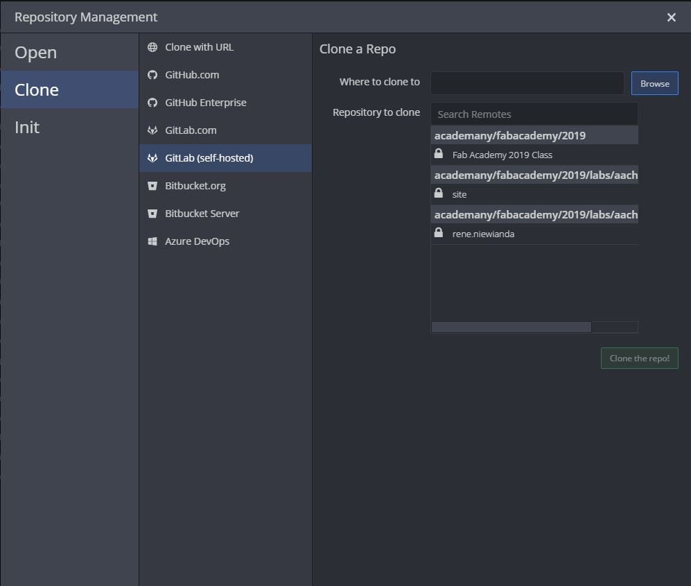Click the Bitbucket Server icon

click(152, 214)
